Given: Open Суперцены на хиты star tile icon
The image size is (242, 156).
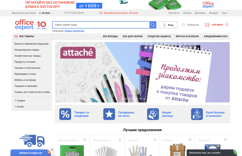Looking at the screenshot, I should pos(109,114).
